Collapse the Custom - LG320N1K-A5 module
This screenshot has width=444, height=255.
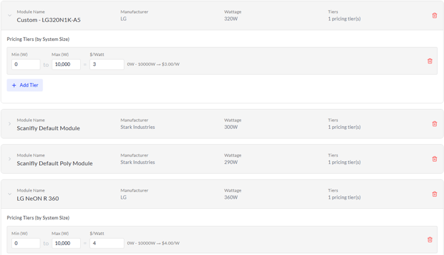pos(10,16)
